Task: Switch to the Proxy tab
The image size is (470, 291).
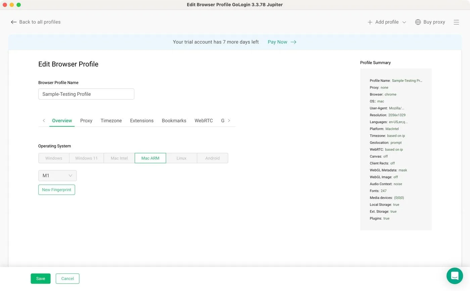Action: coord(86,121)
